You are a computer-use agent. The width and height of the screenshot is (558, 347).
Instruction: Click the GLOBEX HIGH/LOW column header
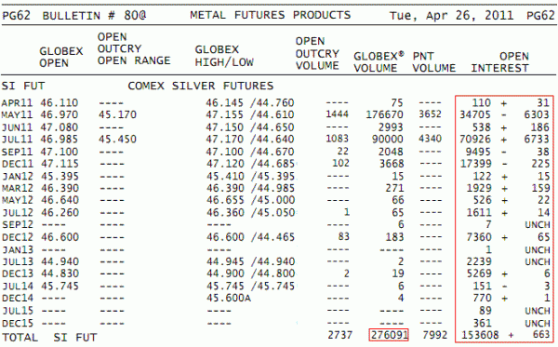point(224,56)
